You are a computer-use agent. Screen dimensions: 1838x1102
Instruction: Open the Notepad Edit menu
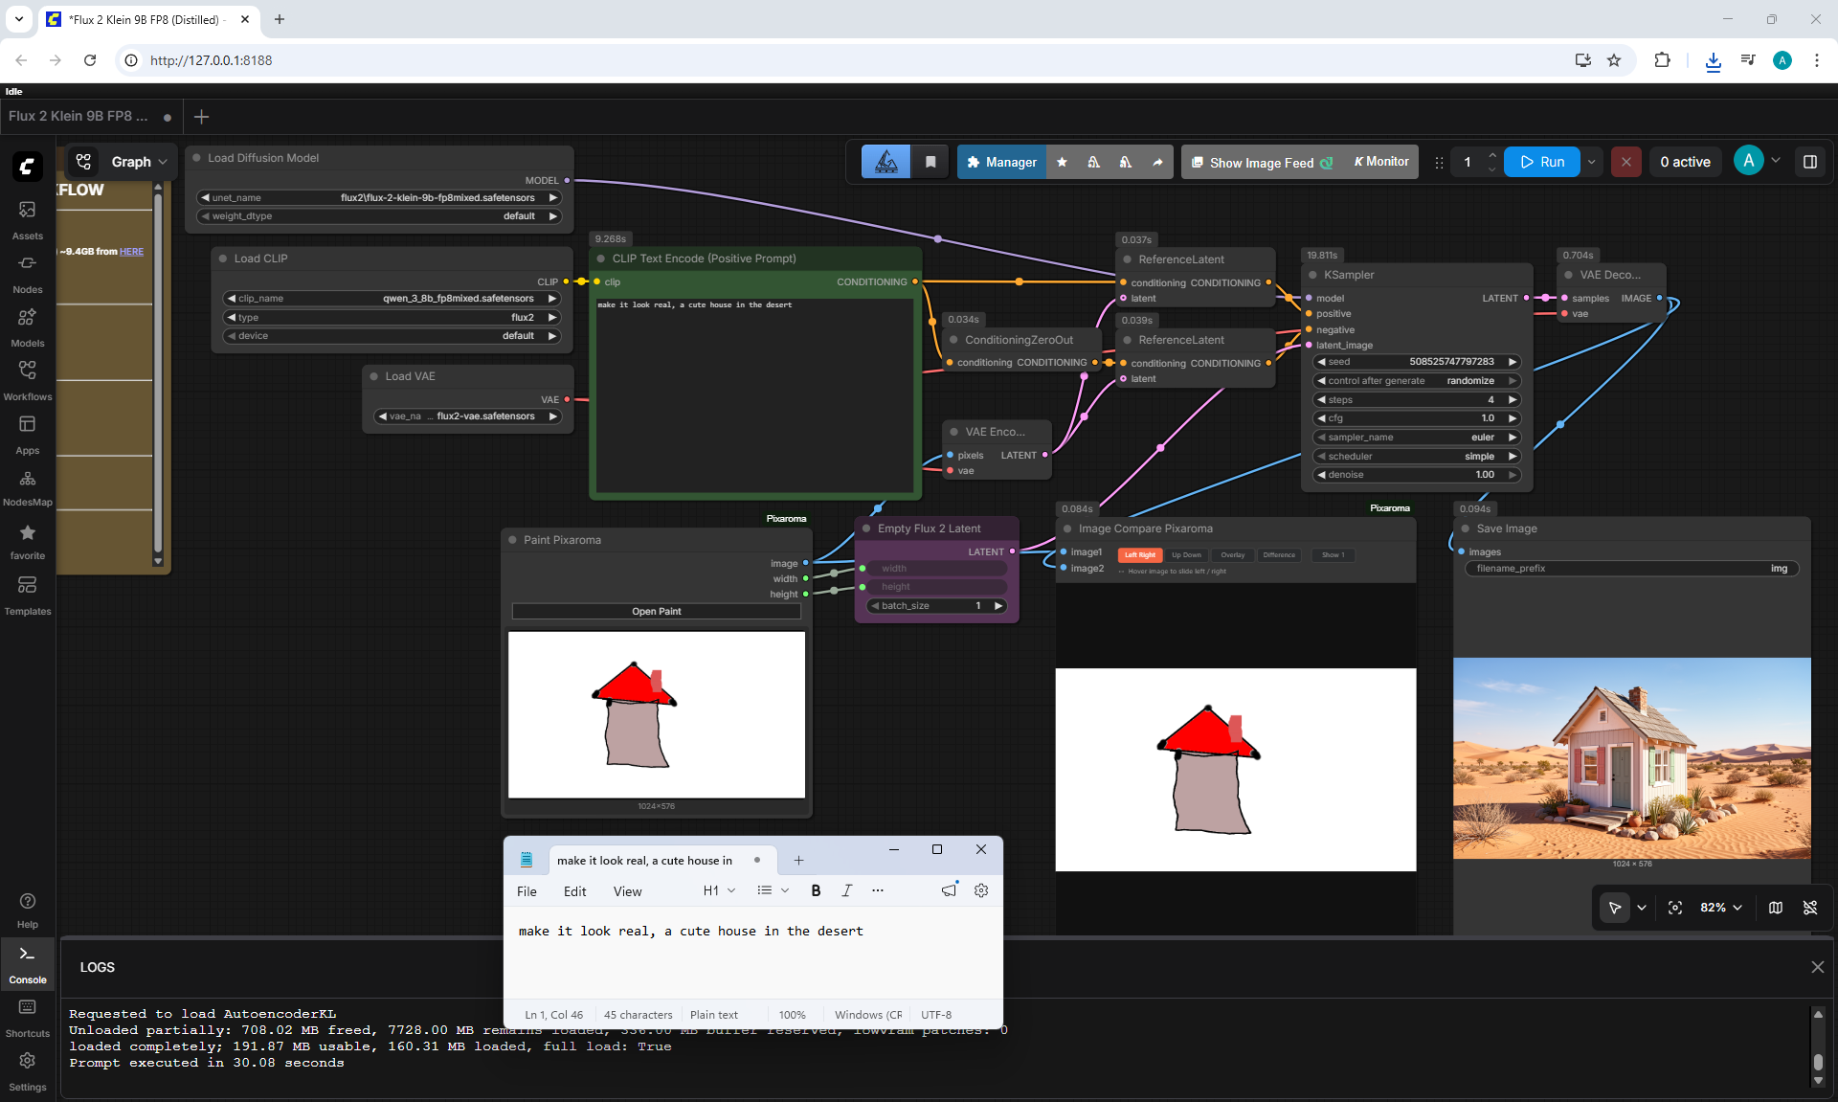(574, 891)
